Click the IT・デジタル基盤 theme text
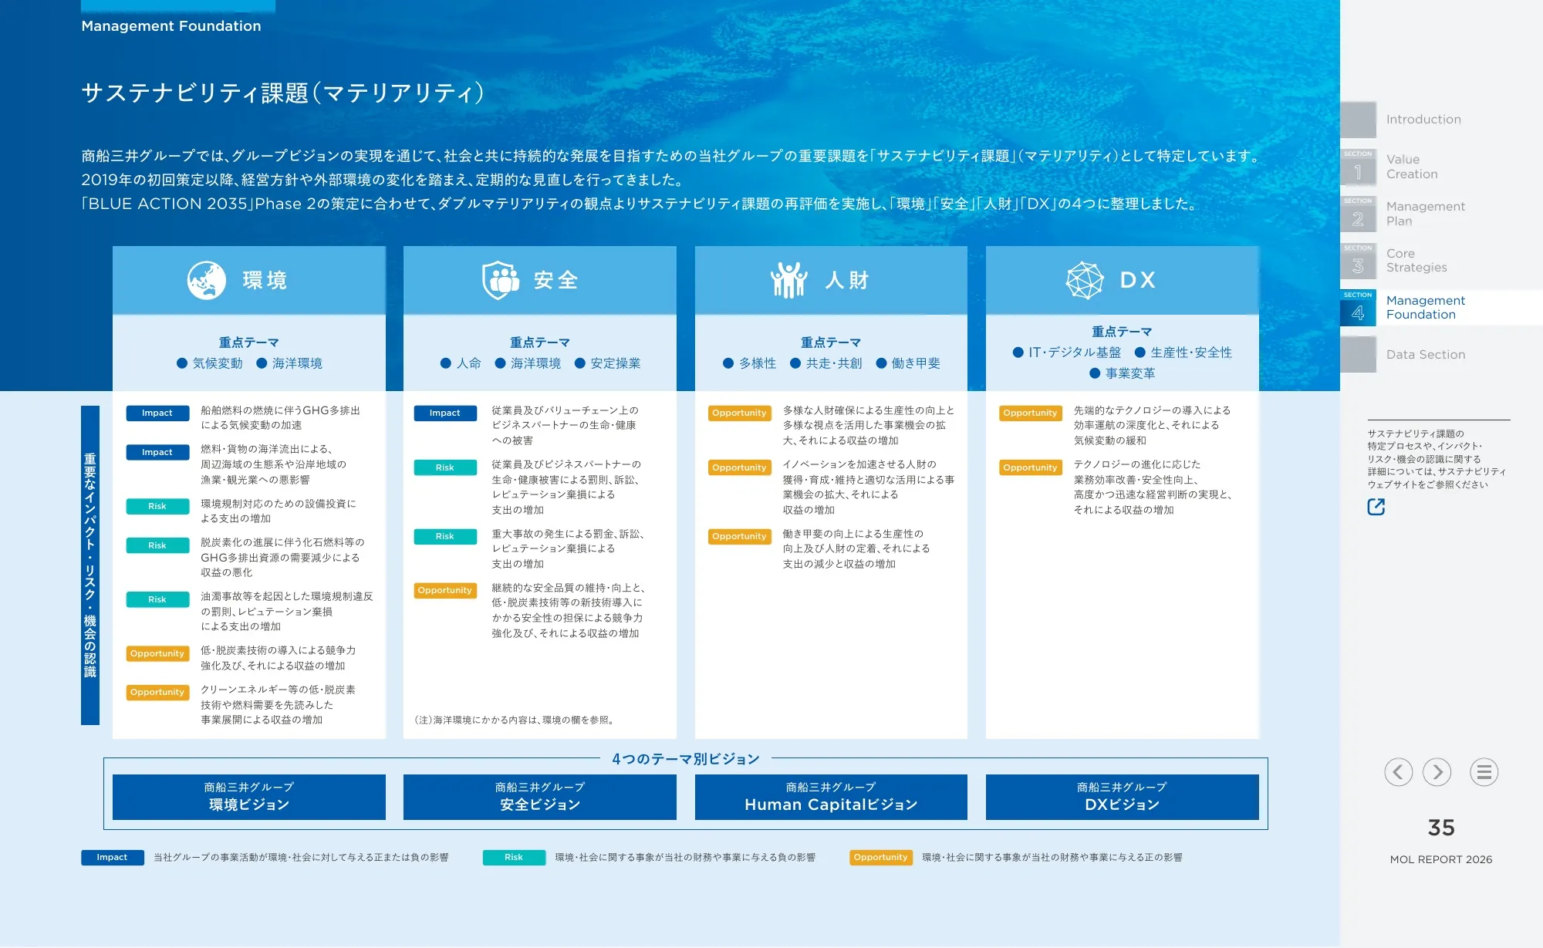The image size is (1543, 948). (x=1075, y=353)
